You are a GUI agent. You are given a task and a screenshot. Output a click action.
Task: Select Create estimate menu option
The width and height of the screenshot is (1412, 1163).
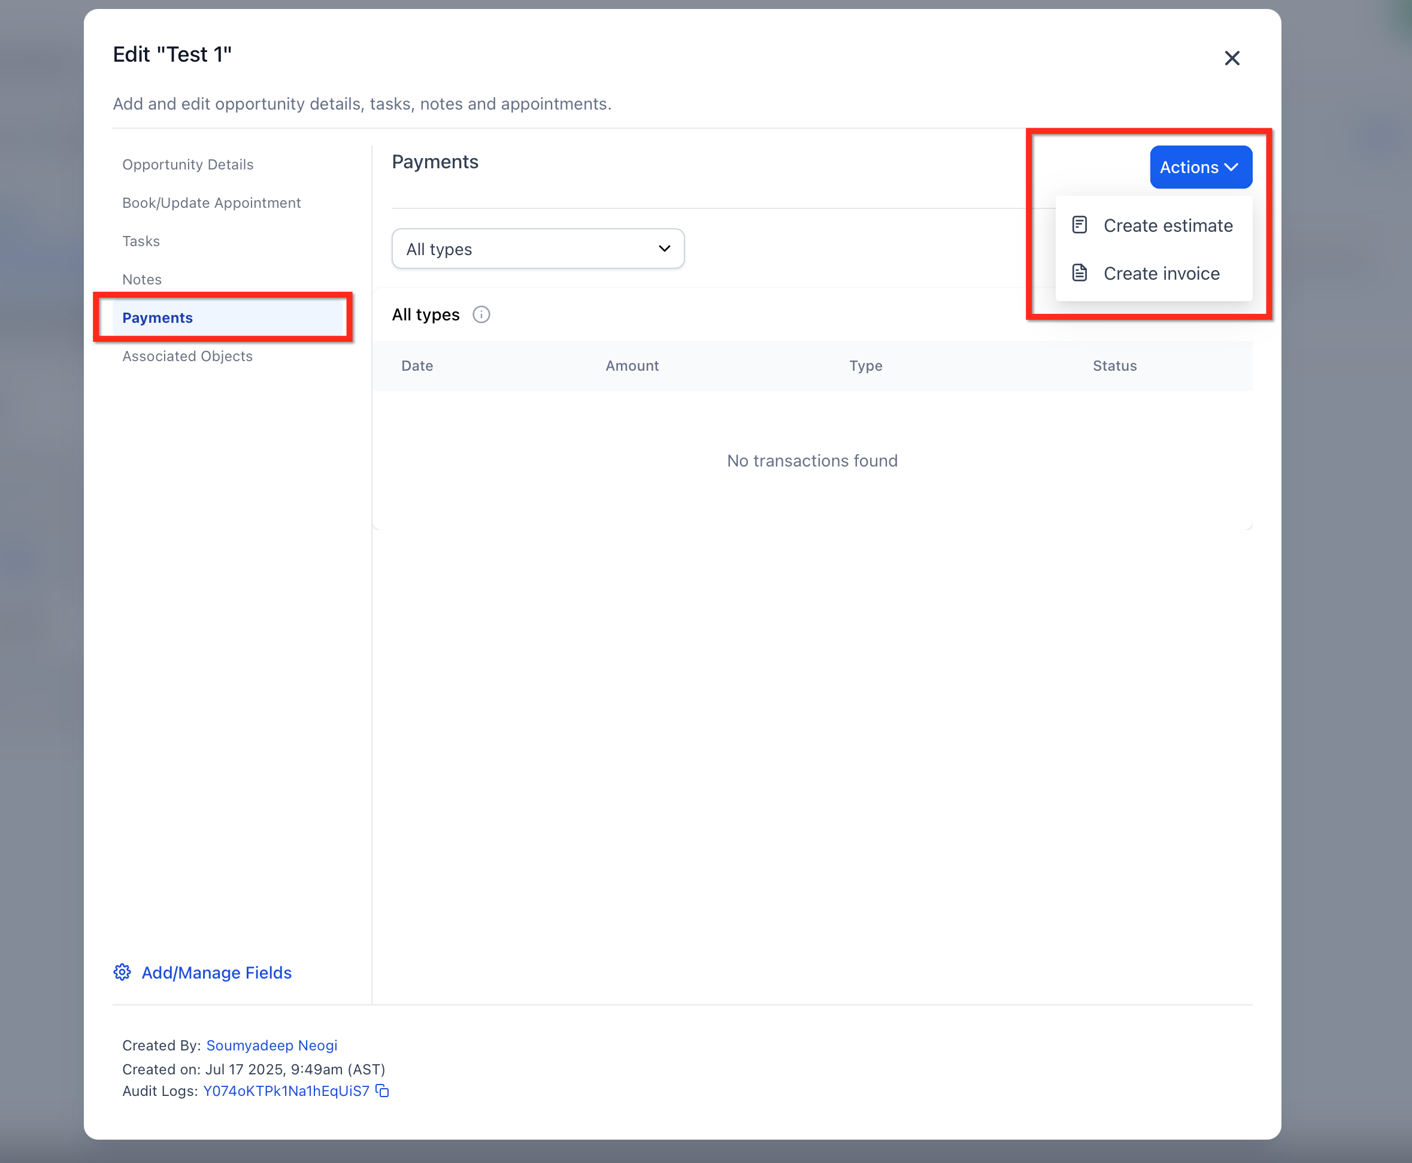tap(1168, 226)
